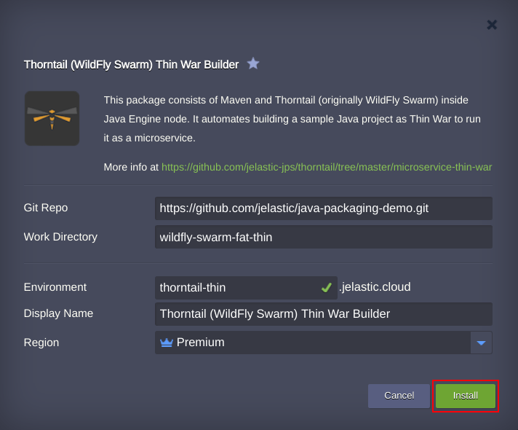
Task: Cancel the installation dialog
Action: (399, 396)
